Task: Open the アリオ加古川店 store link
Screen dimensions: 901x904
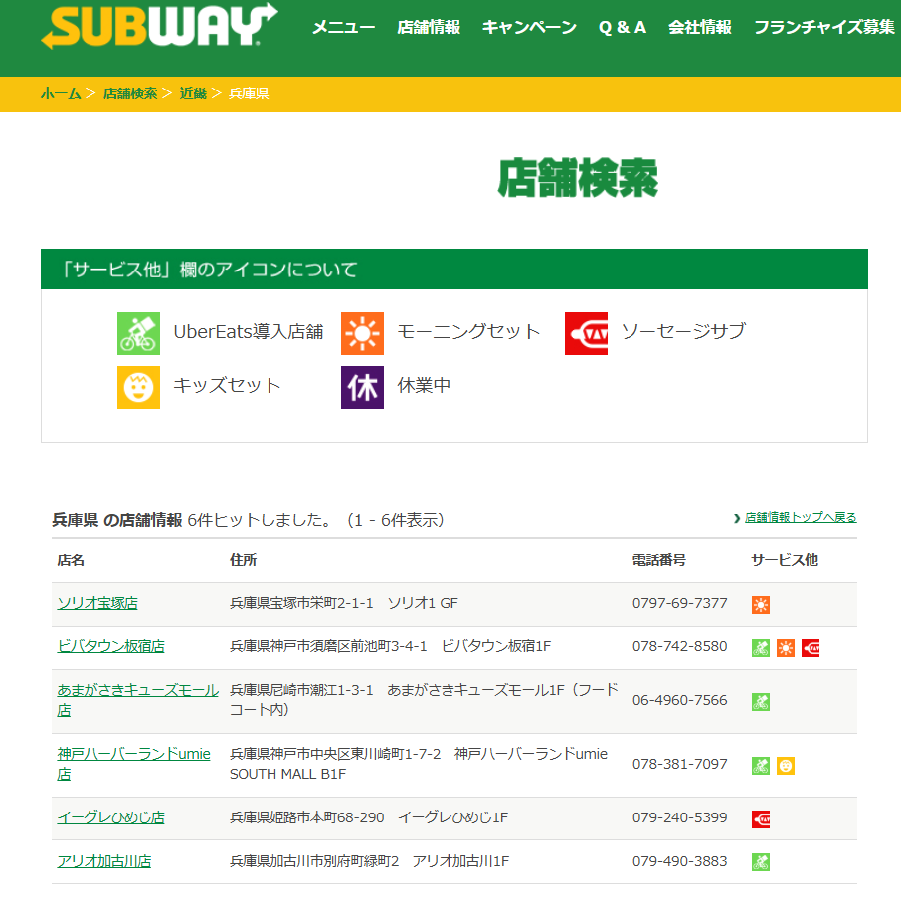Action: (x=104, y=861)
